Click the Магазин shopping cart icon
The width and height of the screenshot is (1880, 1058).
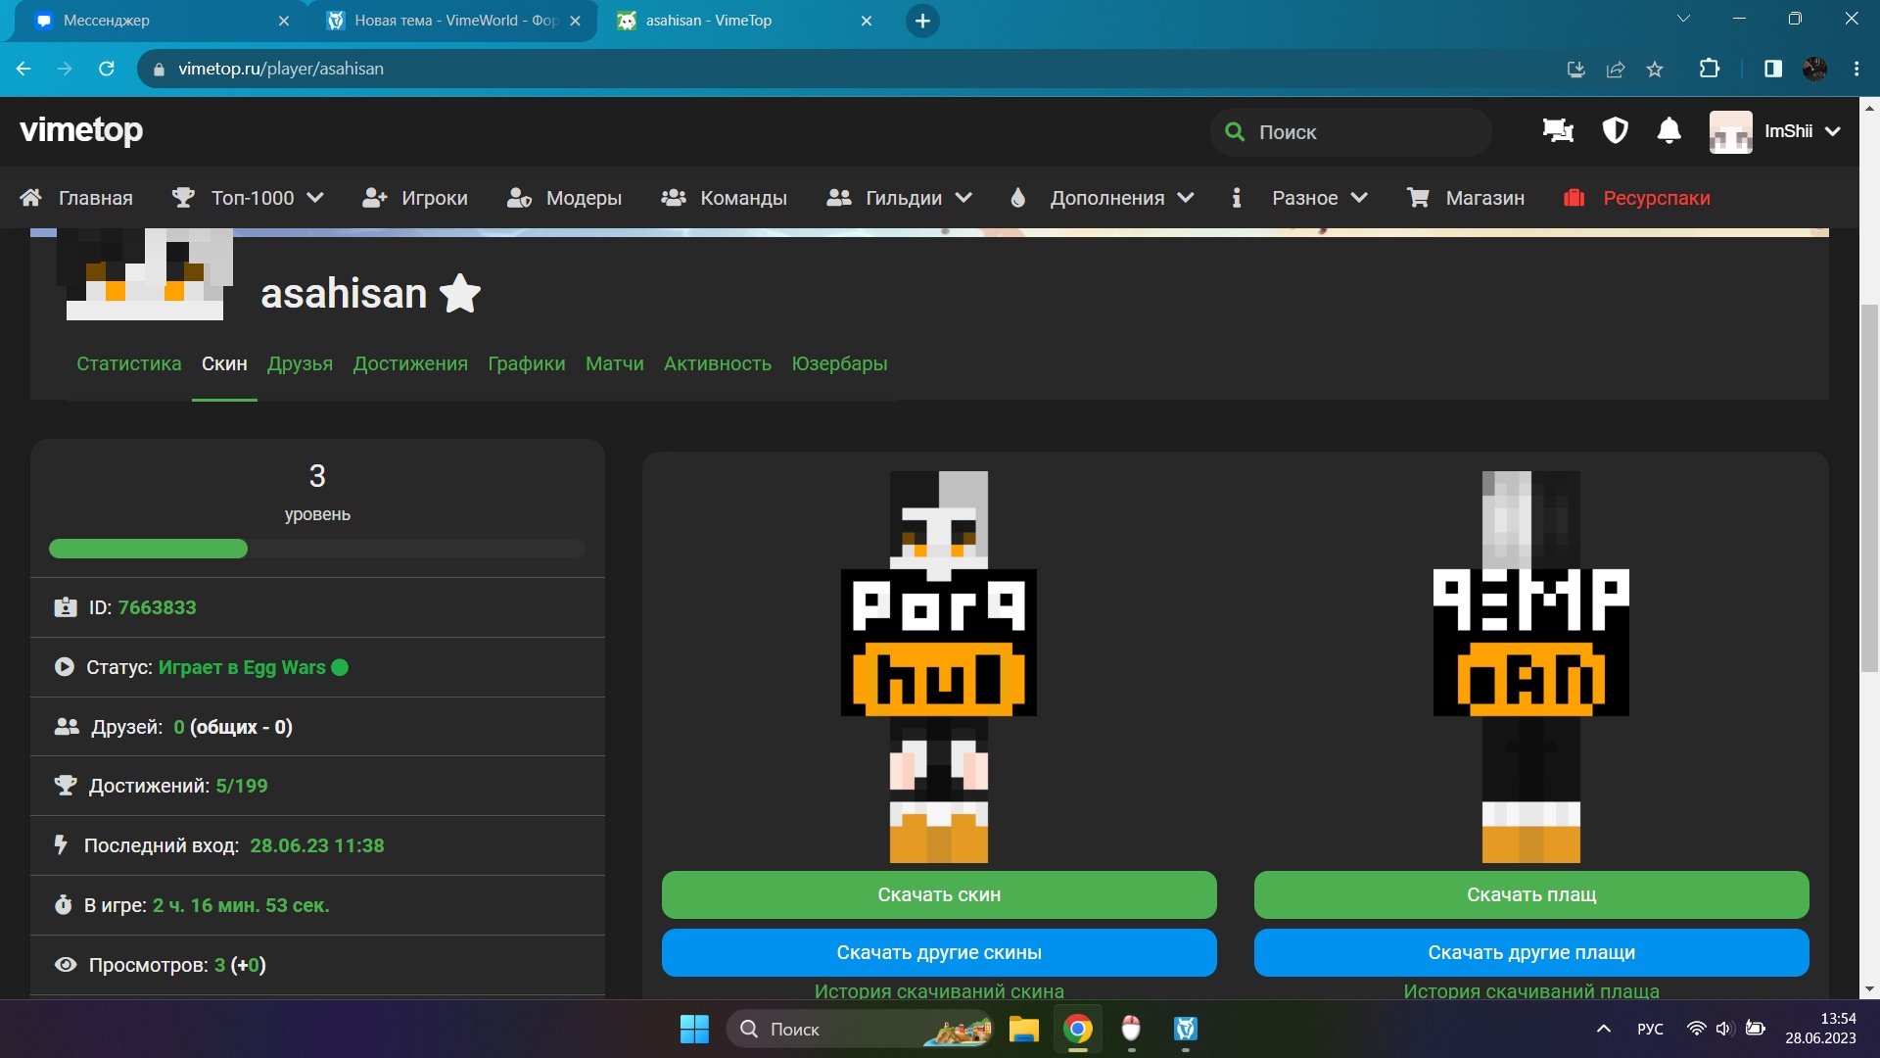pyautogui.click(x=1418, y=197)
